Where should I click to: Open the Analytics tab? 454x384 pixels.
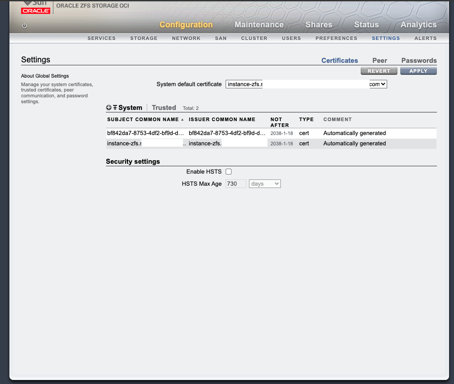pyautogui.click(x=419, y=25)
